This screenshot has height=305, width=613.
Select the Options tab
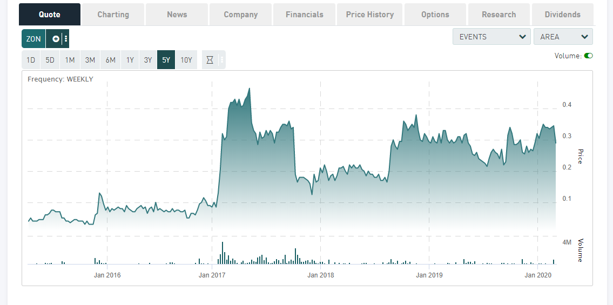click(x=435, y=15)
